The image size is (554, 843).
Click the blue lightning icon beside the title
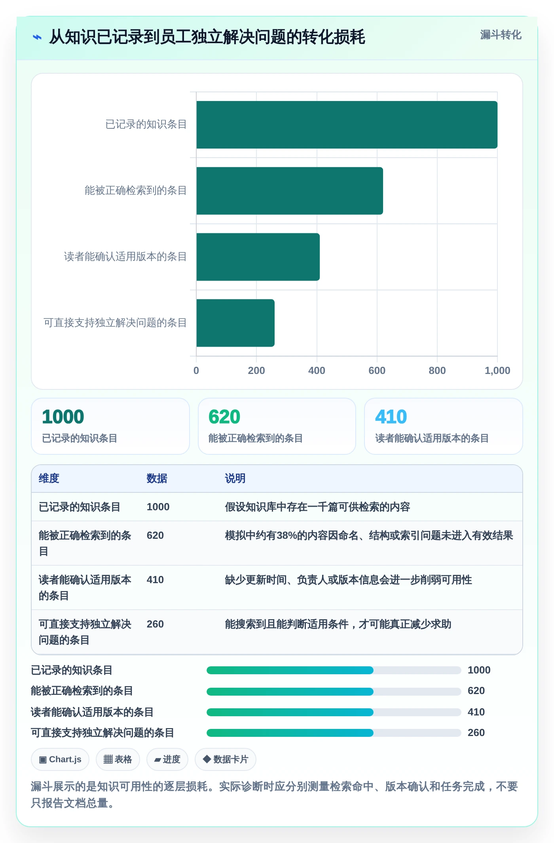point(37,37)
